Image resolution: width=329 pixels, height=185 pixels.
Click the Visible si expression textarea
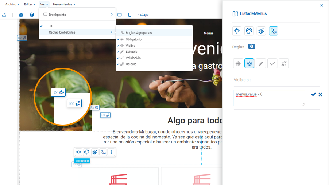coord(269,98)
